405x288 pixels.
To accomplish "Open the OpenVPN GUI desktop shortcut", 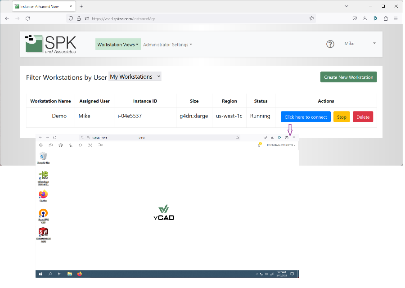I will click(x=43, y=216).
